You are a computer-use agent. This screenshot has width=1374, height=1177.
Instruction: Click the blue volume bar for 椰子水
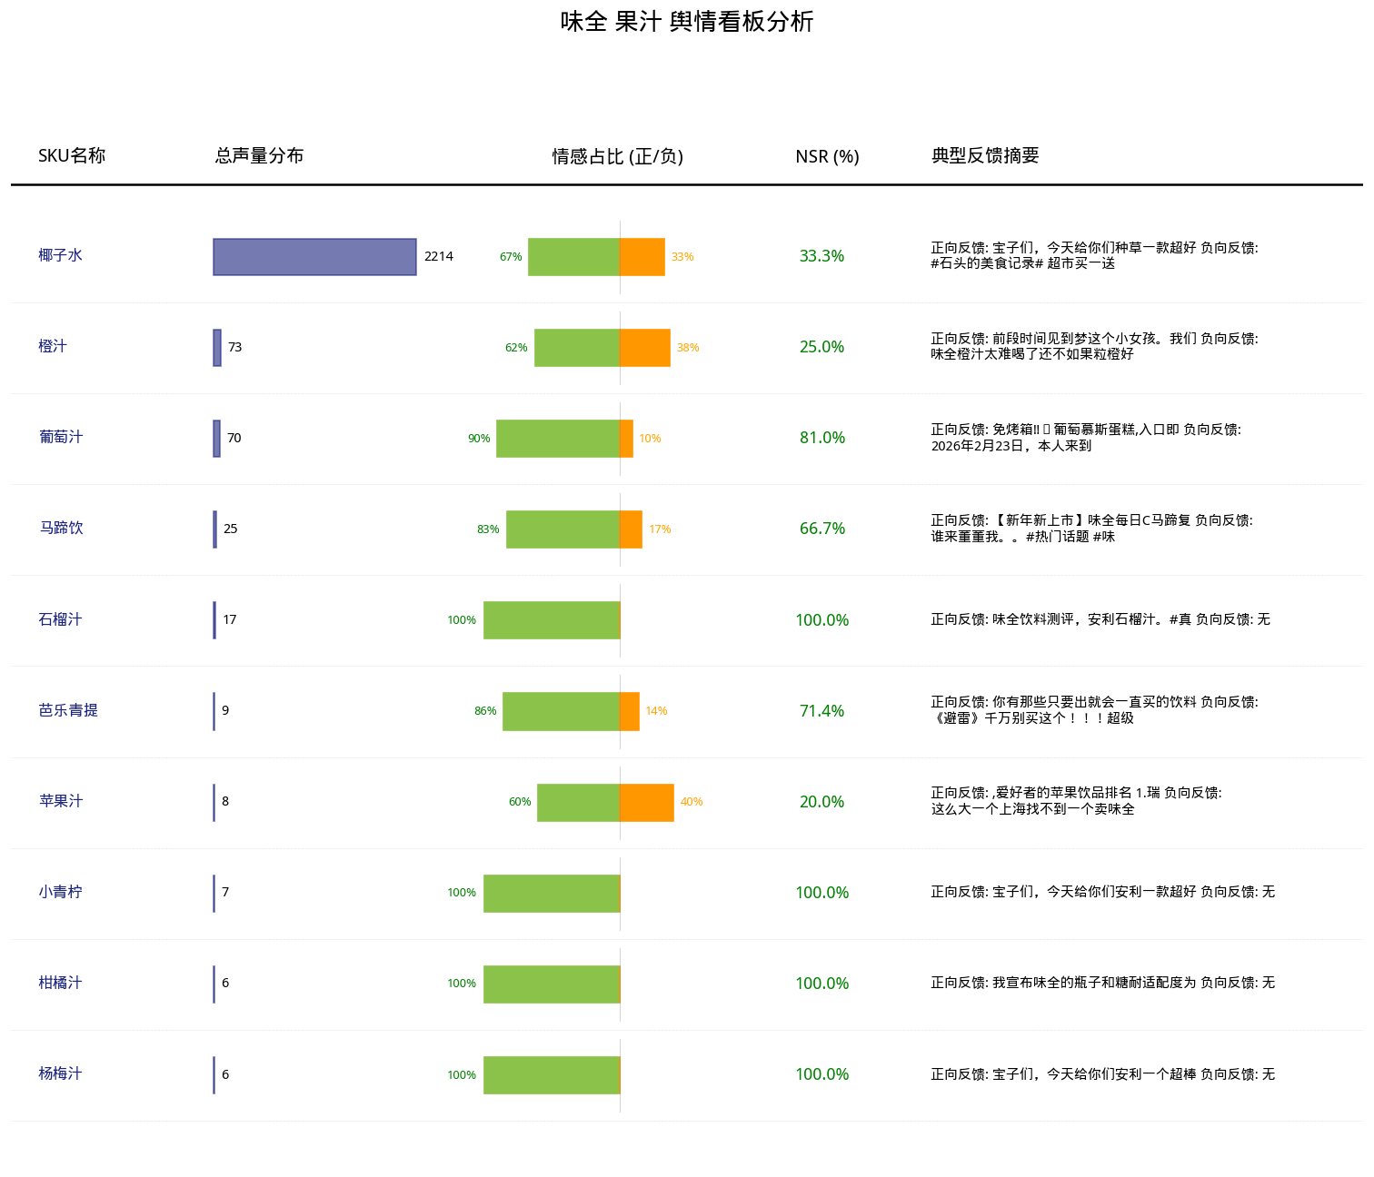314,257
